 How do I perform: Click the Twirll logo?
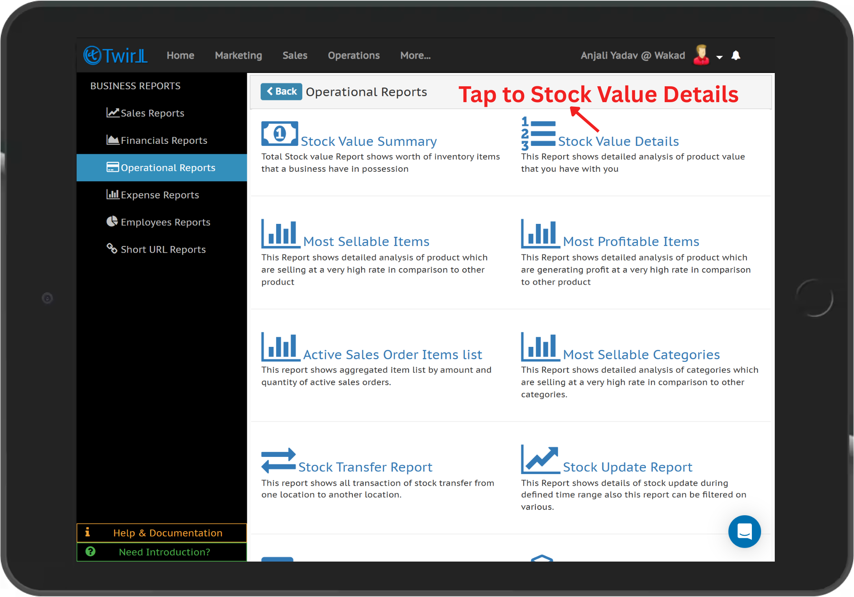click(x=116, y=55)
